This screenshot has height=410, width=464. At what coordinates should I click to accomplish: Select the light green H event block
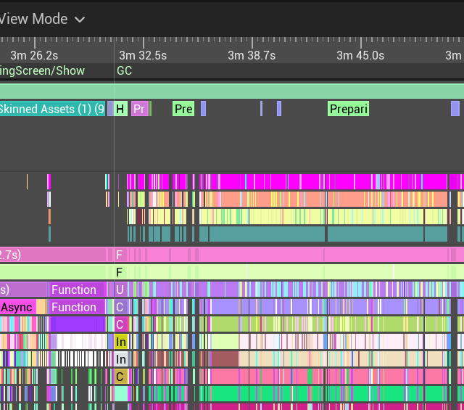click(120, 109)
